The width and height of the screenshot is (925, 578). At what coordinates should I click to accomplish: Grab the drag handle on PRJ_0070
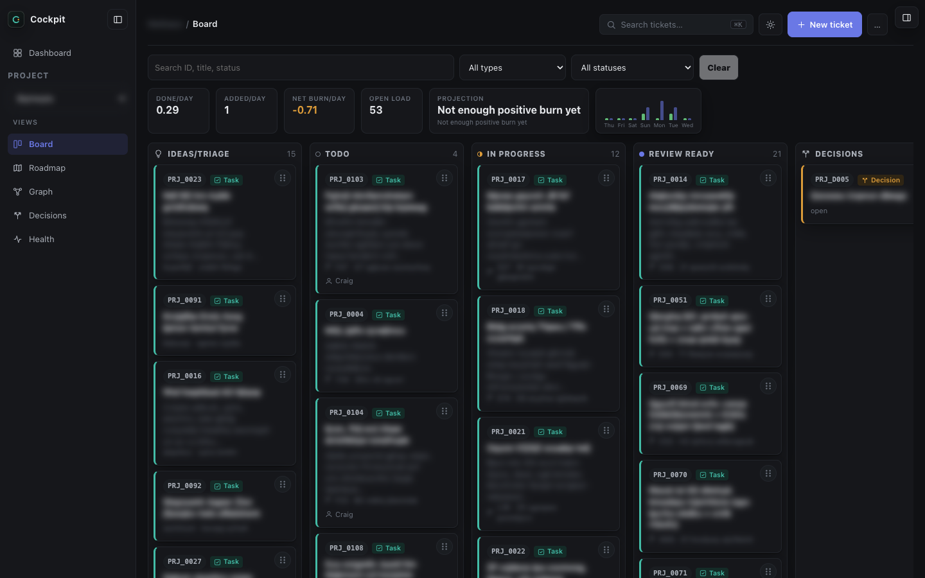pyautogui.click(x=768, y=473)
